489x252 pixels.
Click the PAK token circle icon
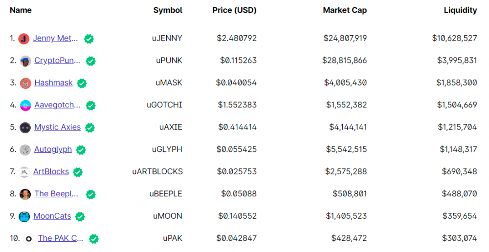[29, 239]
